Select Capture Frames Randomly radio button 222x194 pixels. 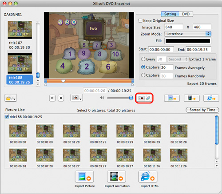[143, 75]
